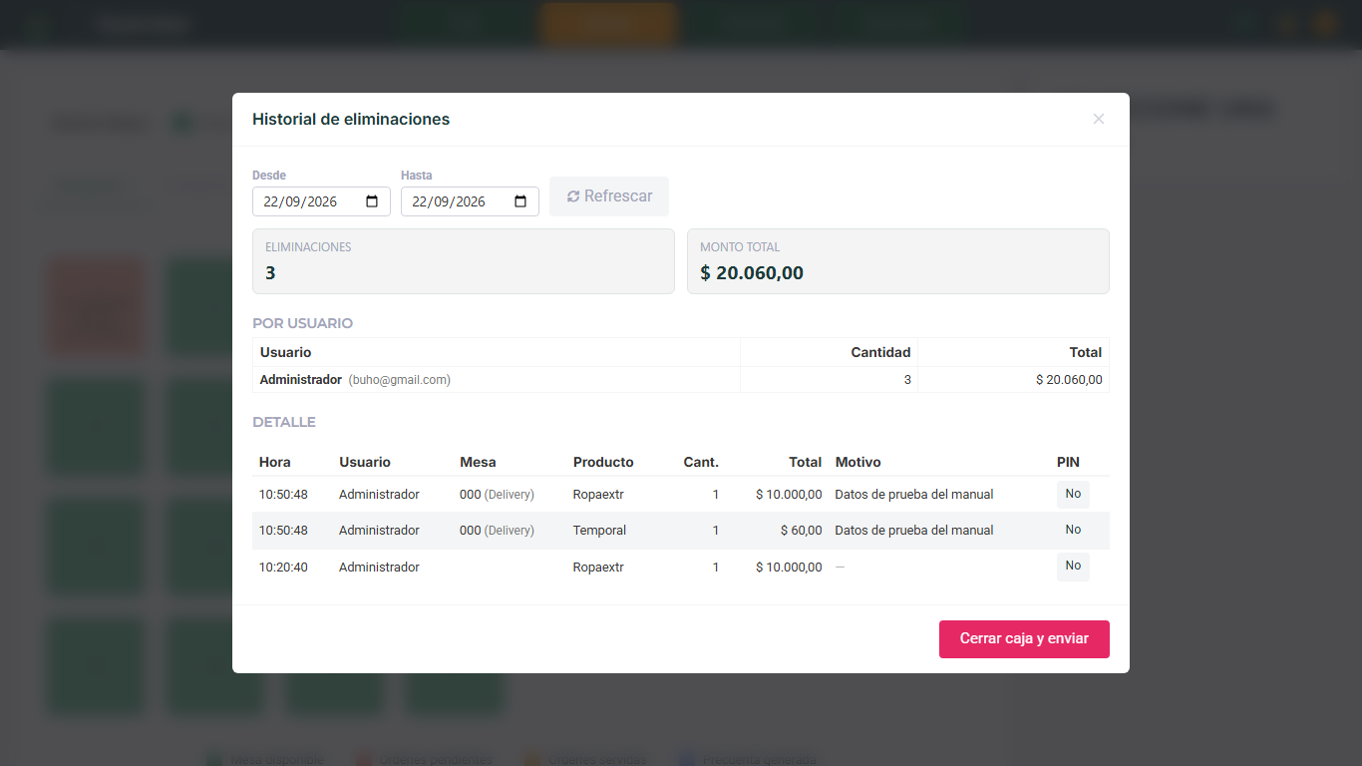Click the Hasta date input field

click(x=470, y=201)
